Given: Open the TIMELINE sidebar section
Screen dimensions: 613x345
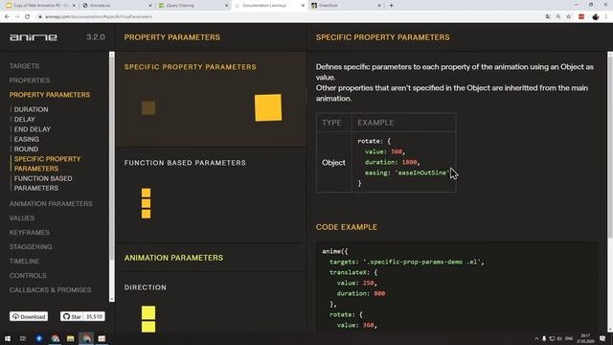Looking at the screenshot, I should click(x=24, y=261).
